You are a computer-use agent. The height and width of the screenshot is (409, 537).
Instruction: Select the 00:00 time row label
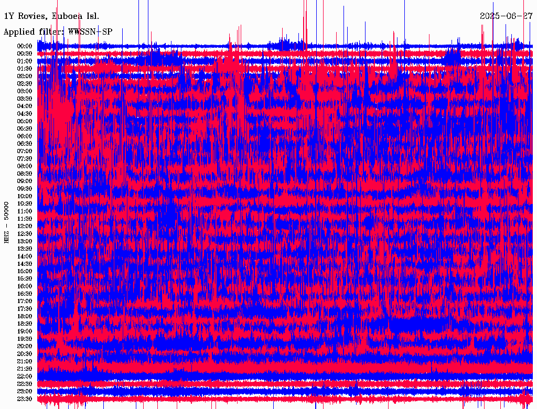(x=25, y=46)
